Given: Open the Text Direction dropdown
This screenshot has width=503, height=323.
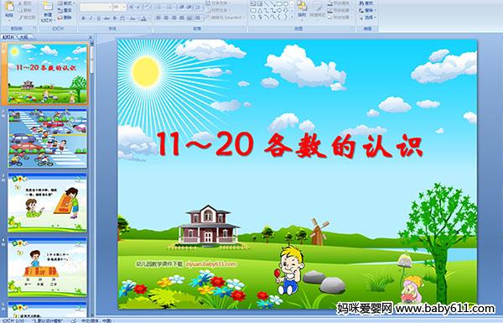Looking at the screenshot, I should [219, 3].
